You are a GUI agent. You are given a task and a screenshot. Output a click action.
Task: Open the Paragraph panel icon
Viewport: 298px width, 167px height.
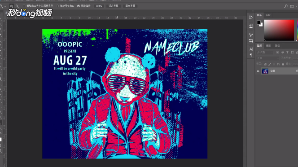(251, 55)
